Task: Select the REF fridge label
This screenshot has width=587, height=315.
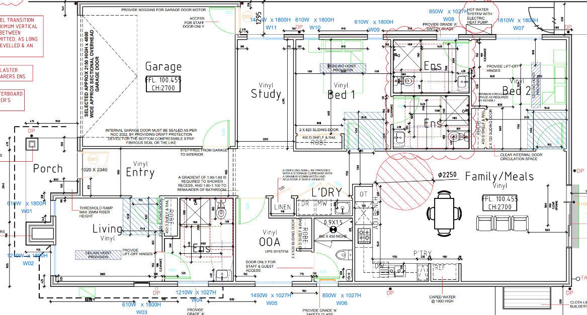Action: pos(440,268)
